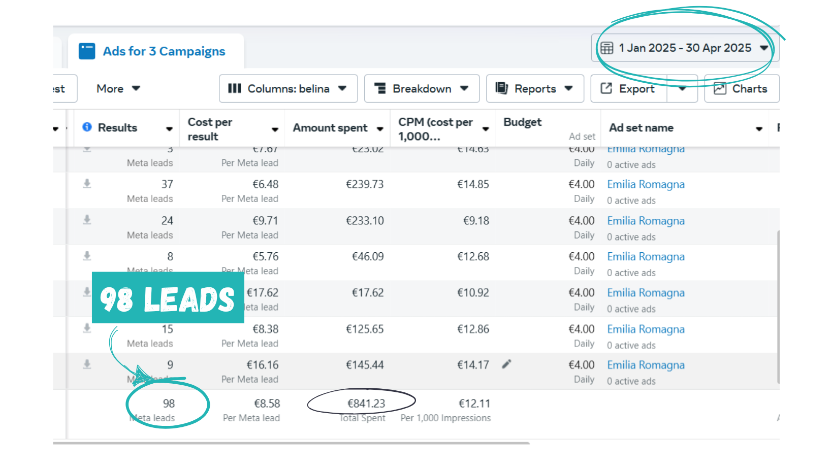
Task: Expand the Export options dropdown arrow
Action: click(x=682, y=89)
